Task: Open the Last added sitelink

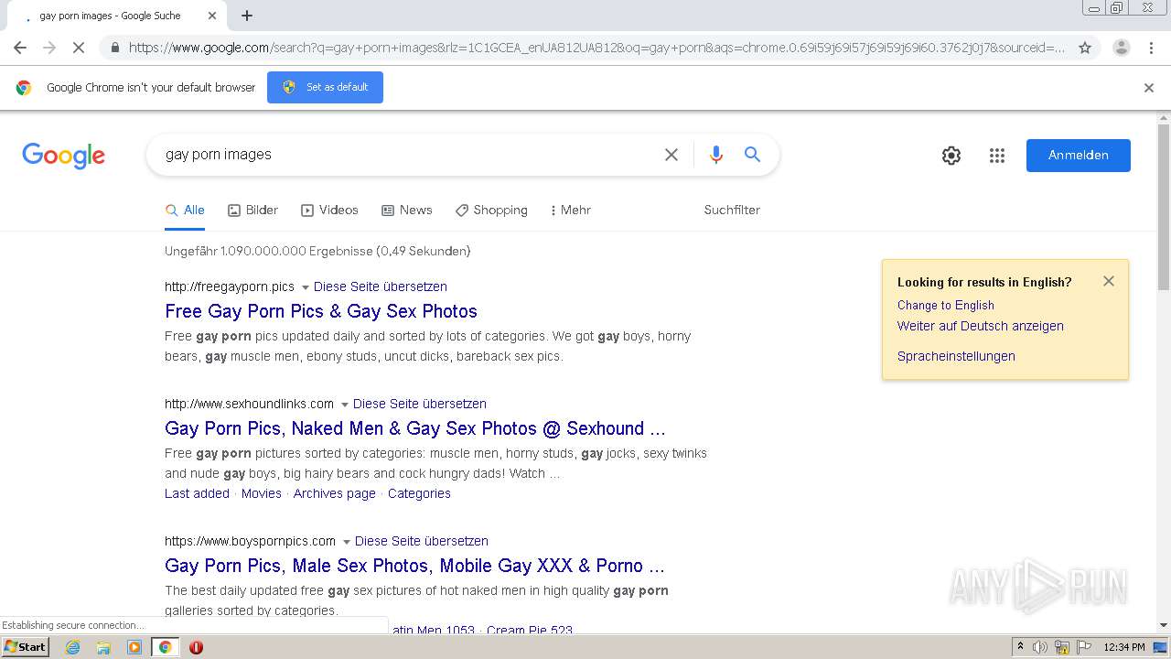Action: click(x=197, y=493)
